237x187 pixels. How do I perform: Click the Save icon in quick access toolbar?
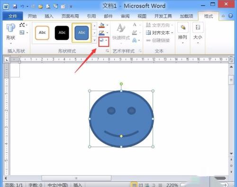(x=15, y=7)
